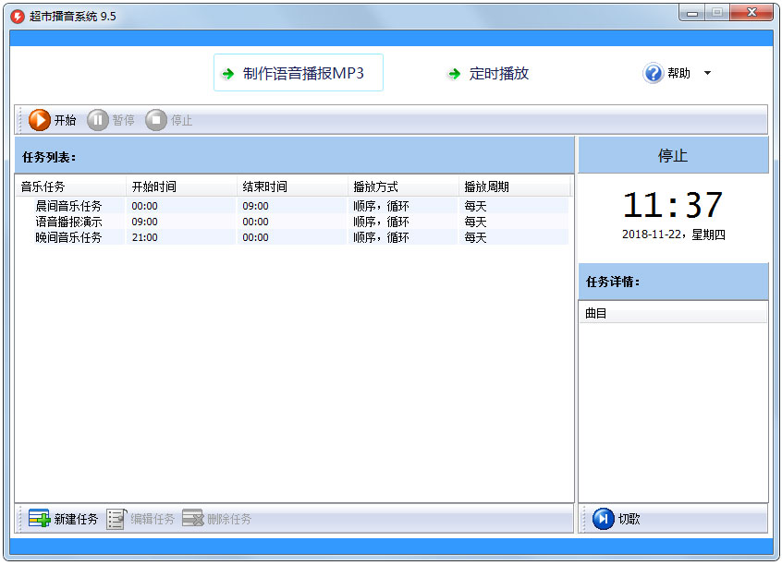Click 21:00 start time of 晚间音乐任务
The image size is (782, 565).
[144, 237]
